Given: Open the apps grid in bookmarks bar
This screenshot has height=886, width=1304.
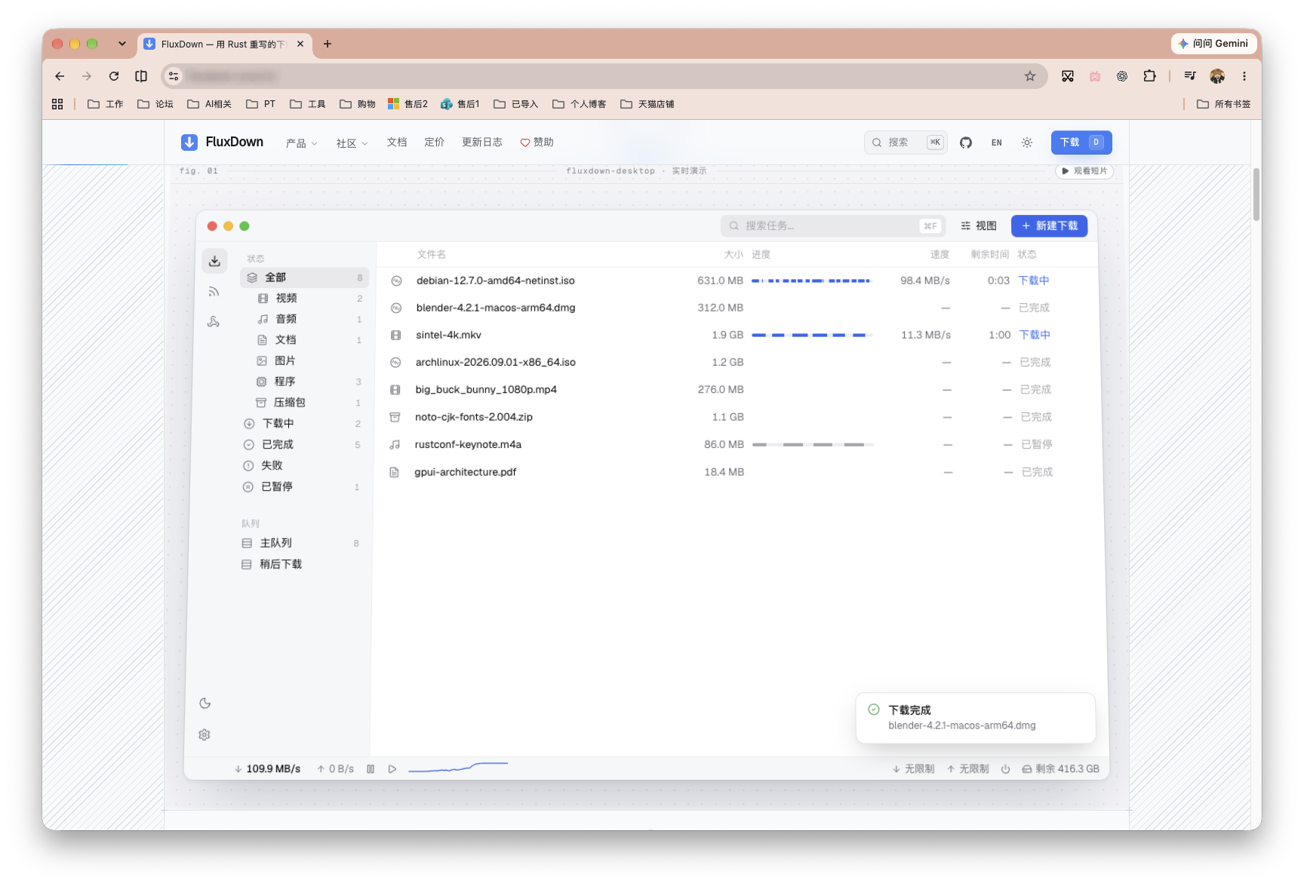Looking at the screenshot, I should [x=57, y=104].
